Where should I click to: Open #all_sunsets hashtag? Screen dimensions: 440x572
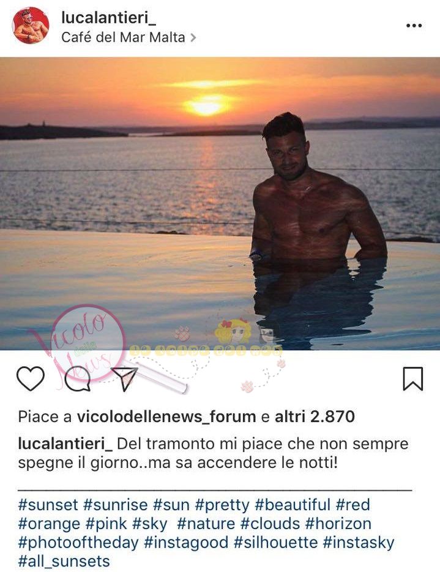(64, 562)
